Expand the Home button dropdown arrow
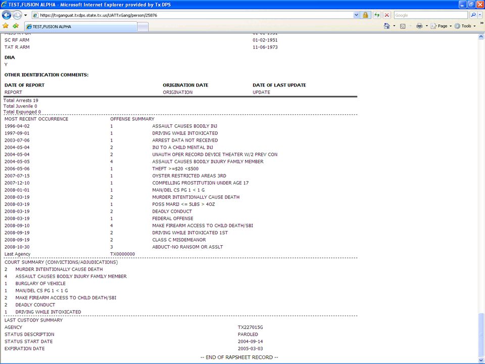 point(394,26)
